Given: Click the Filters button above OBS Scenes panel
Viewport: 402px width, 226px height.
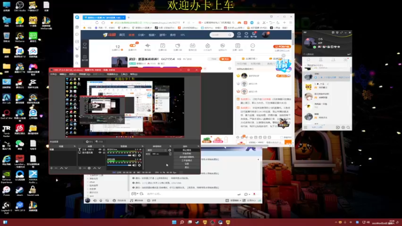Looking at the screenshot, I should [99, 142].
